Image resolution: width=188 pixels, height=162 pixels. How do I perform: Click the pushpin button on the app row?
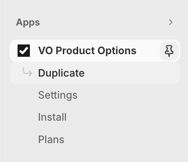[169, 51]
